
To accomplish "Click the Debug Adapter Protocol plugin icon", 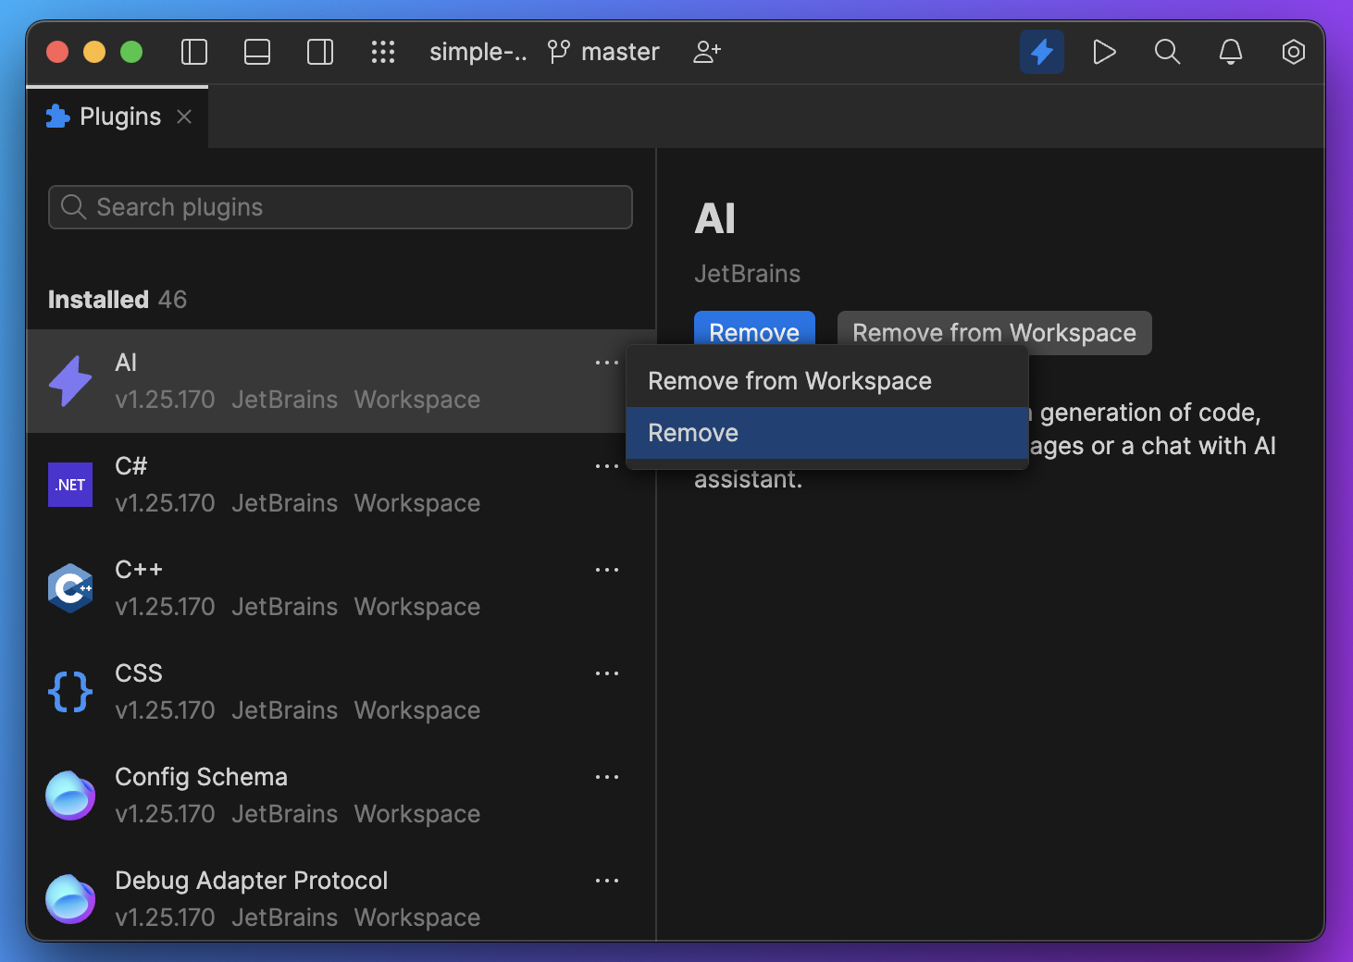I will 70,899.
